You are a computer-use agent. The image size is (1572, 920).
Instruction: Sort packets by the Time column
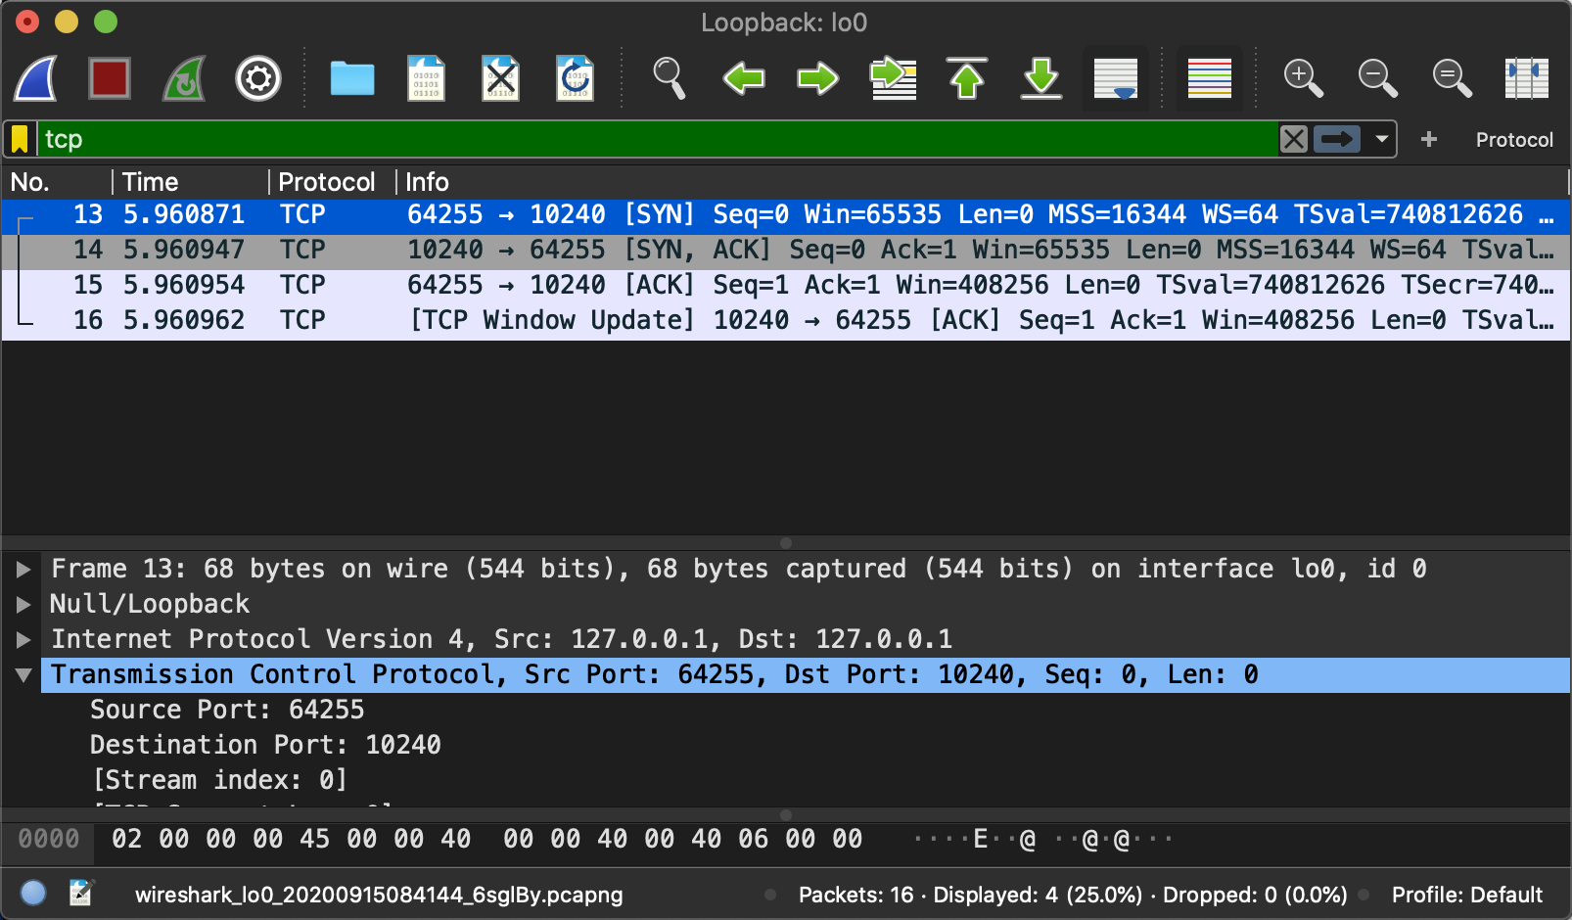[x=151, y=182]
